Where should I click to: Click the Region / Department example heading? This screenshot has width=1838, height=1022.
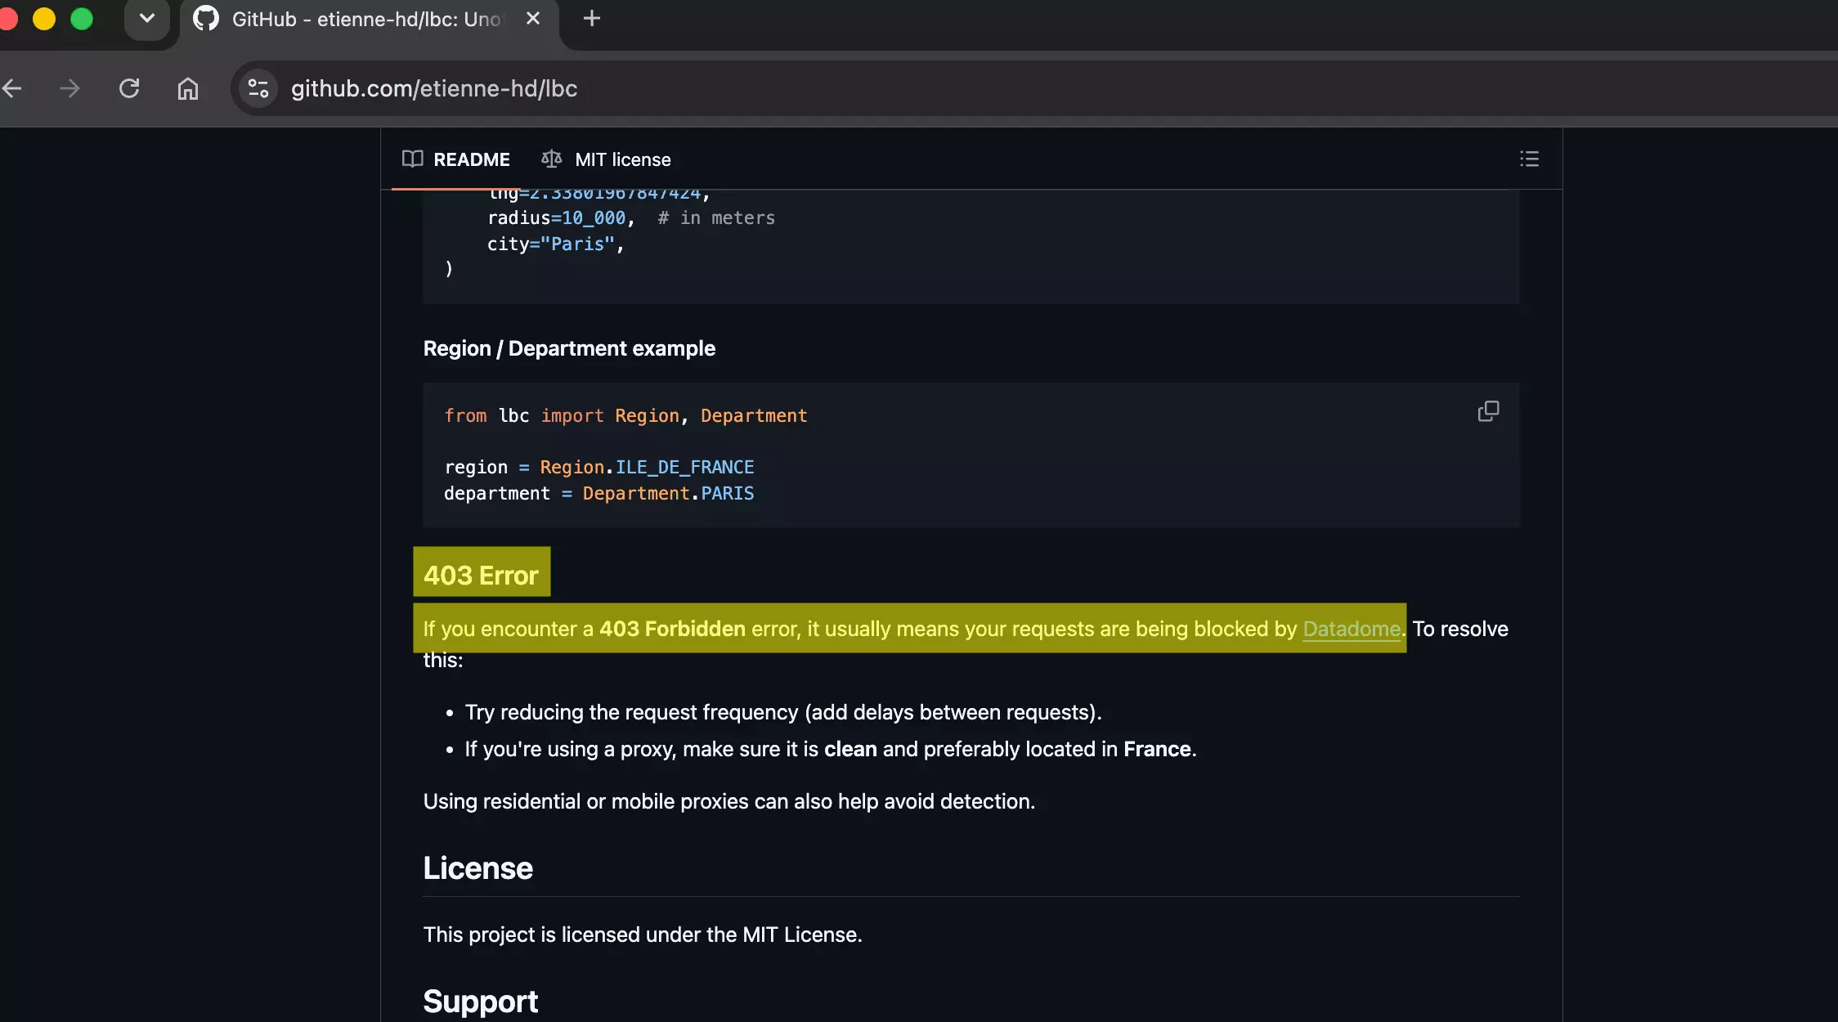(569, 348)
